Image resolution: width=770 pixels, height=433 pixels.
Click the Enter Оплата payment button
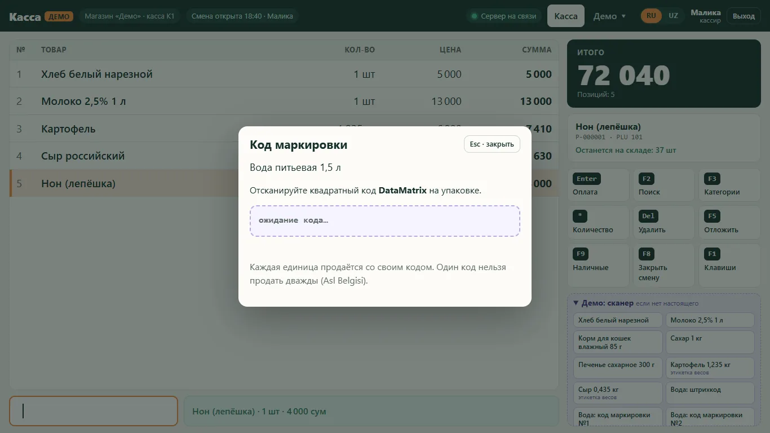pos(598,185)
